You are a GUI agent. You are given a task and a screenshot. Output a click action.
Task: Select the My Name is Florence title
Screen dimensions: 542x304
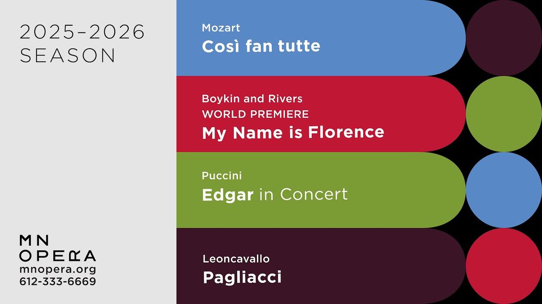coord(293,132)
